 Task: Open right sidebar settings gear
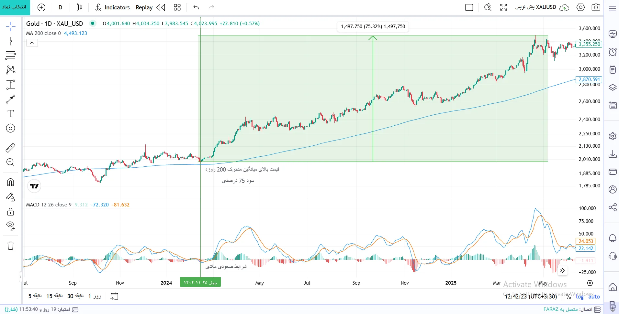click(613, 136)
